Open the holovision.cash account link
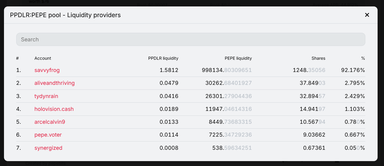This screenshot has height=166, width=384. pyautogui.click(x=54, y=109)
